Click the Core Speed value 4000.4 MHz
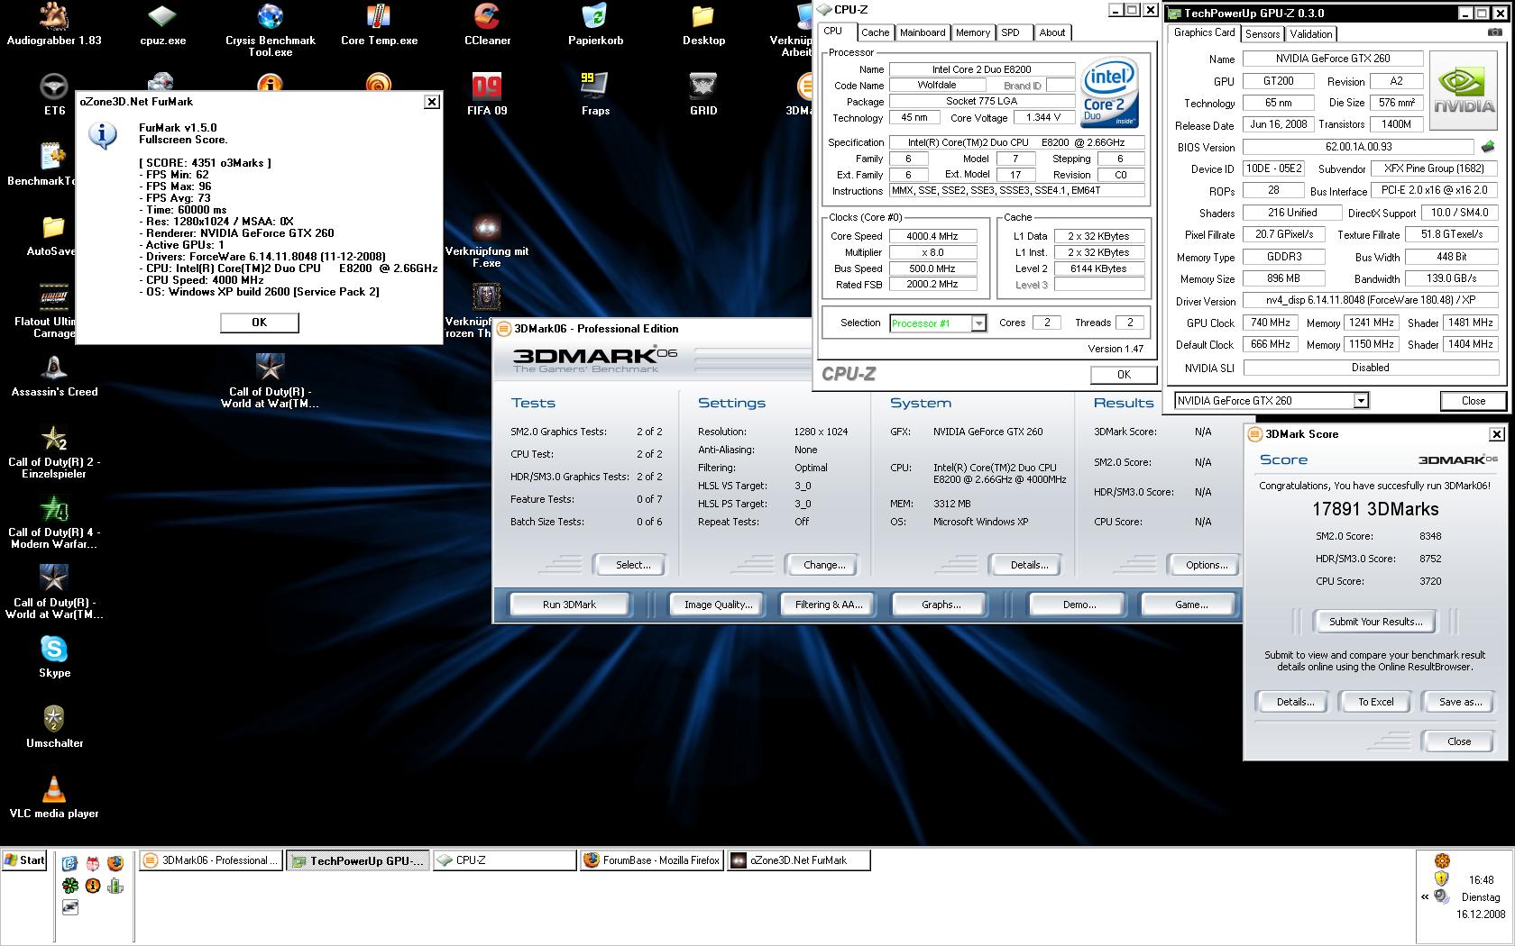This screenshot has width=1515, height=946. 932,237
